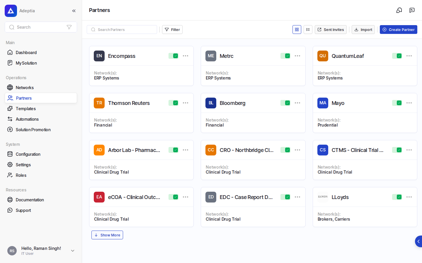Click the Adeptia logo icon
Image resolution: width=422 pixels, height=263 pixels.
click(x=11, y=11)
